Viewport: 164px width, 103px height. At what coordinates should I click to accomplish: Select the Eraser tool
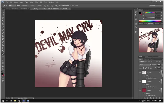tap(3, 42)
